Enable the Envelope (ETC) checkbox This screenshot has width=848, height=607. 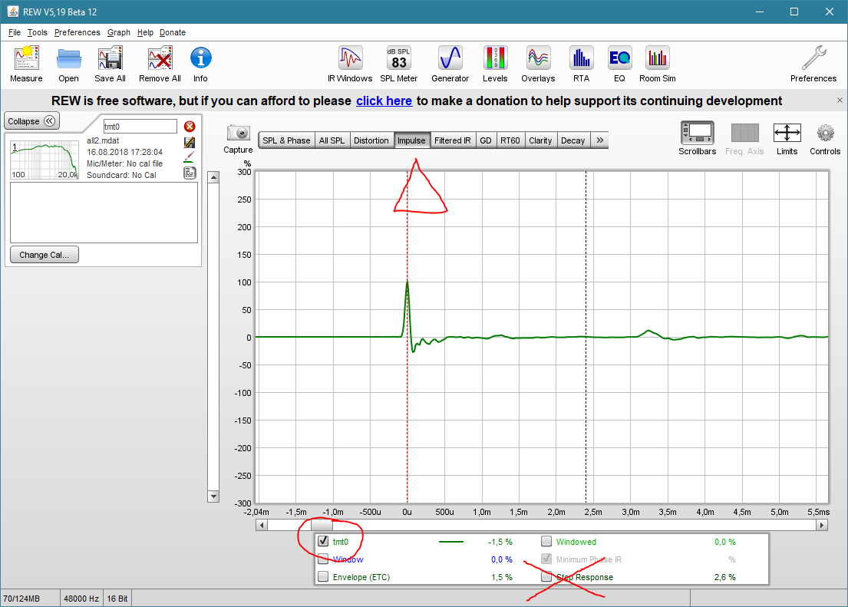pyautogui.click(x=323, y=577)
